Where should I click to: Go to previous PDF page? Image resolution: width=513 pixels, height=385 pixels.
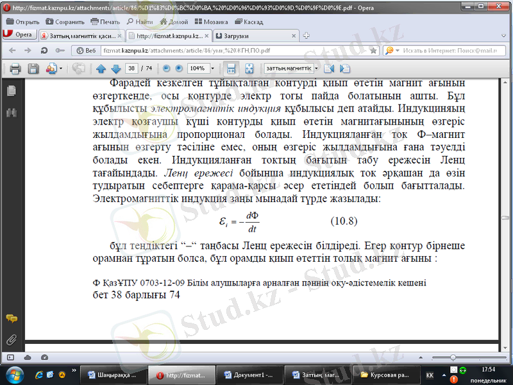point(101,69)
